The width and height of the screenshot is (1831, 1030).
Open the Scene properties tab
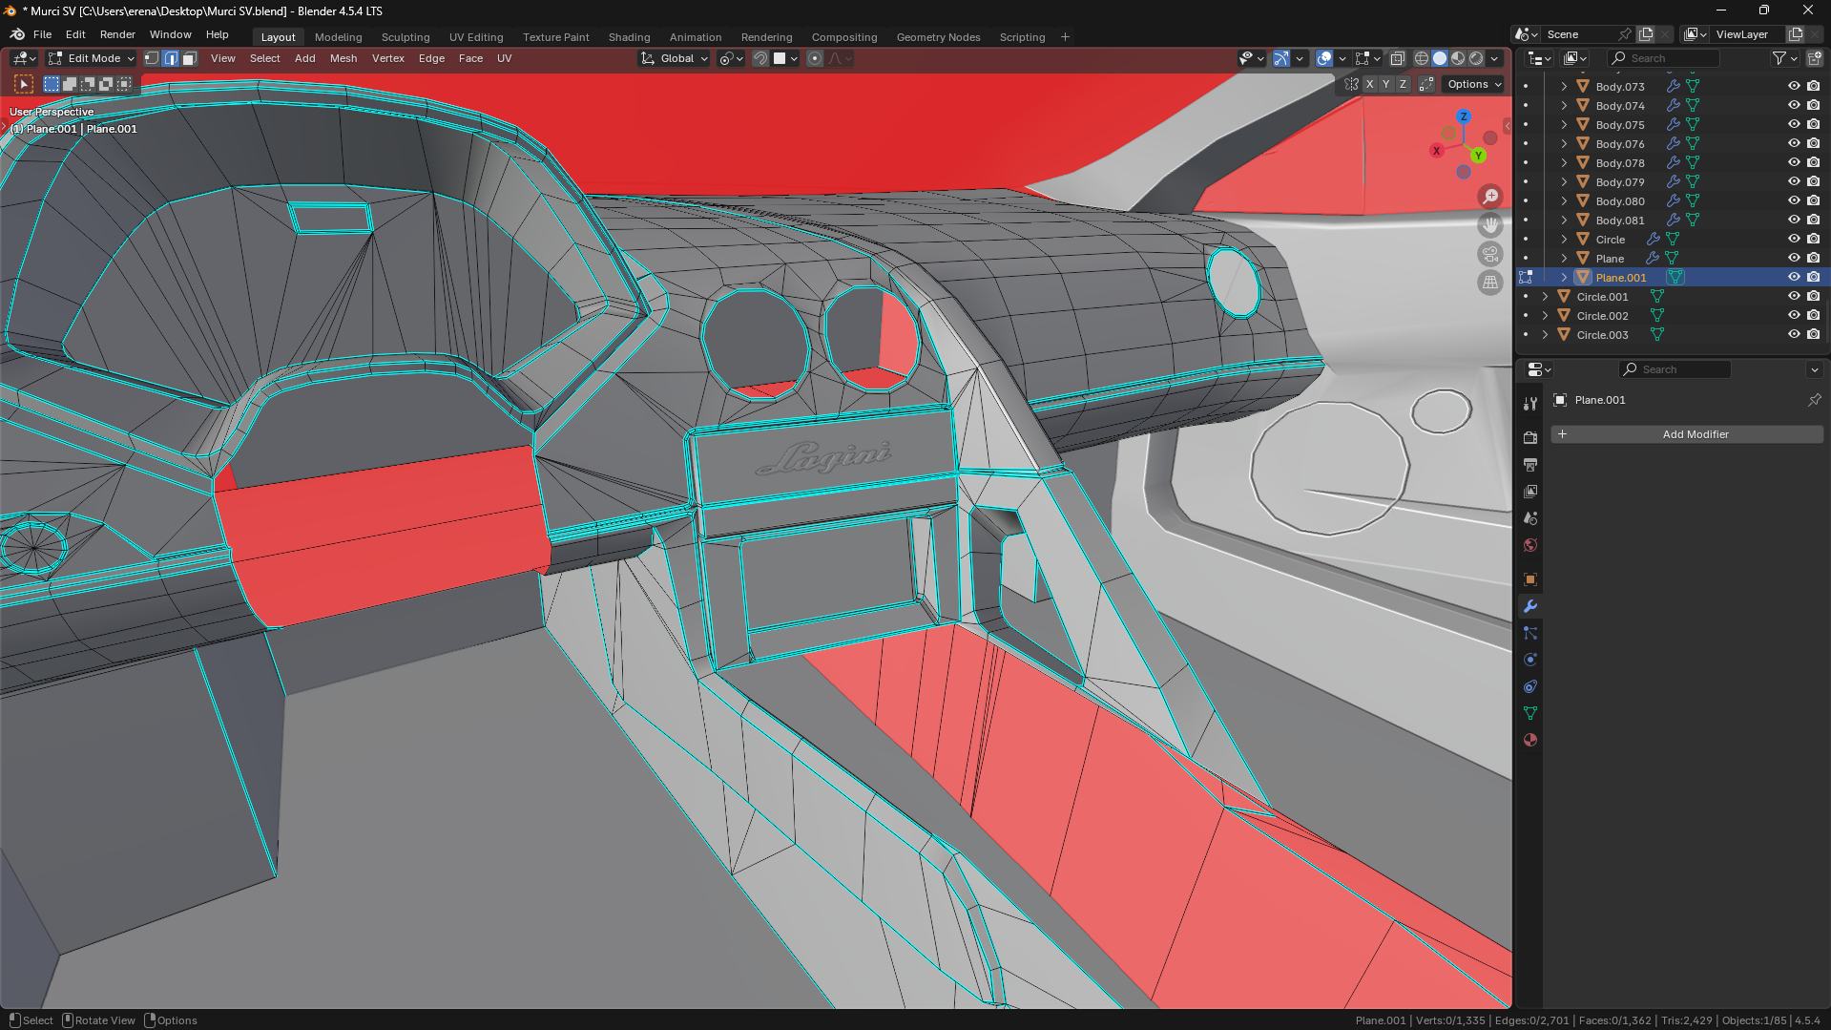point(1530,518)
